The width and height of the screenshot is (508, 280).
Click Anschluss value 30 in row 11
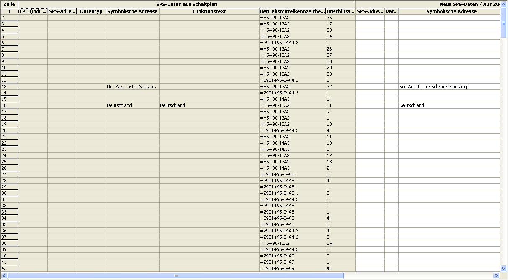tap(340, 74)
